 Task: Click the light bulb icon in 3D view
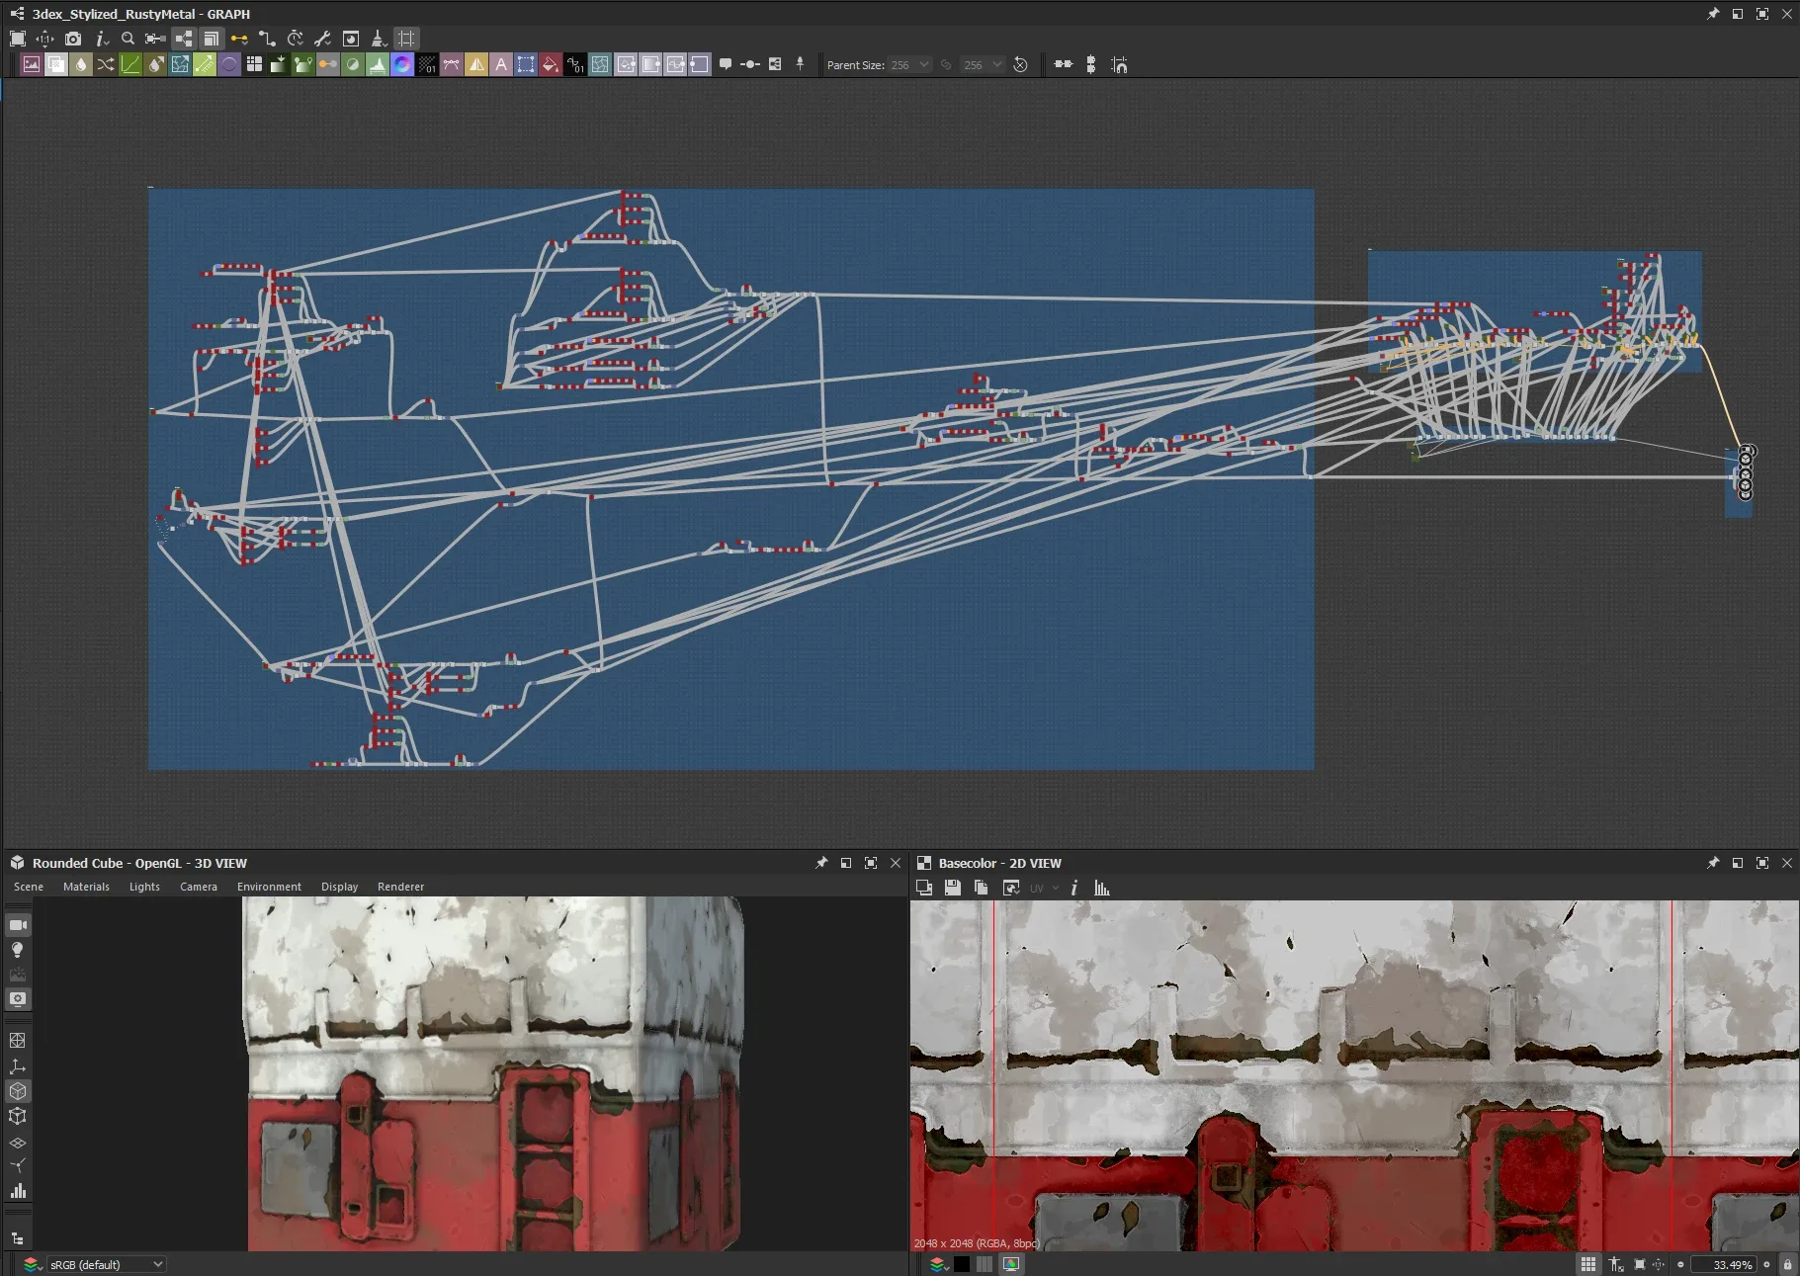[18, 950]
